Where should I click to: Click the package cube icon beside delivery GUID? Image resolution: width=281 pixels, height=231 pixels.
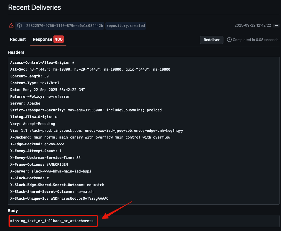pos(19,25)
